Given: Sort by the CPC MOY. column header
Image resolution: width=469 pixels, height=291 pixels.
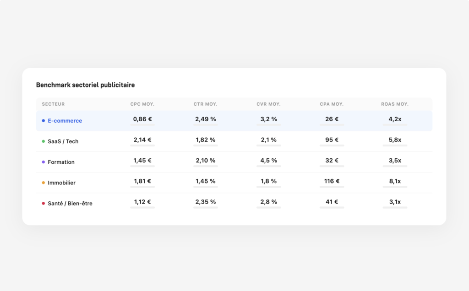Looking at the screenshot, I should [x=142, y=104].
